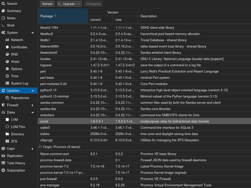The height and width of the screenshot is (188, 251).
Task: Select the libpve-common-perl row
Action: tap(144, 154)
